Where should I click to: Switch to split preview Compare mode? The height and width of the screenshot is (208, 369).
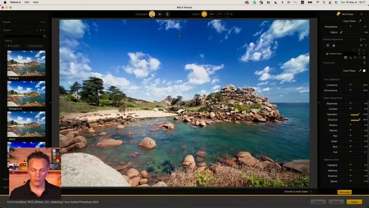pyautogui.click(x=160, y=14)
